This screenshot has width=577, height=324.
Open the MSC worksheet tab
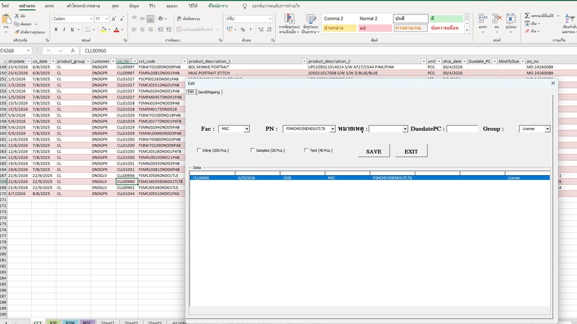(x=88, y=322)
